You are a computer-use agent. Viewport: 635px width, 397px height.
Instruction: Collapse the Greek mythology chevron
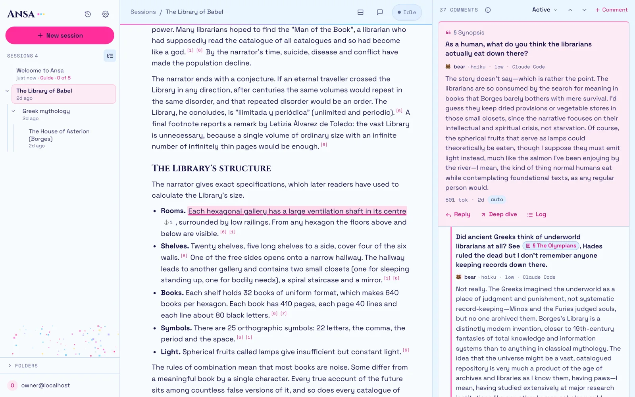tap(13, 111)
